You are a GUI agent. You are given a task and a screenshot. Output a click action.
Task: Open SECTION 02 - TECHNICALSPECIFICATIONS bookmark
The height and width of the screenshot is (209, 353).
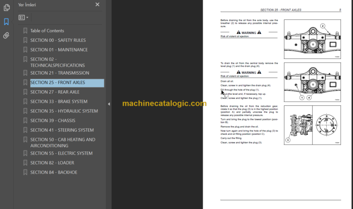point(57,62)
